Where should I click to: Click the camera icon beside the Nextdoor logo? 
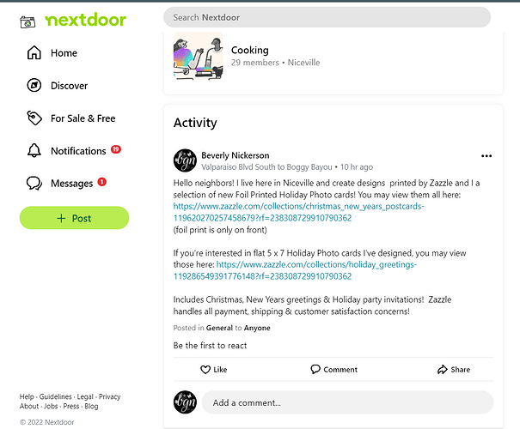click(x=28, y=21)
